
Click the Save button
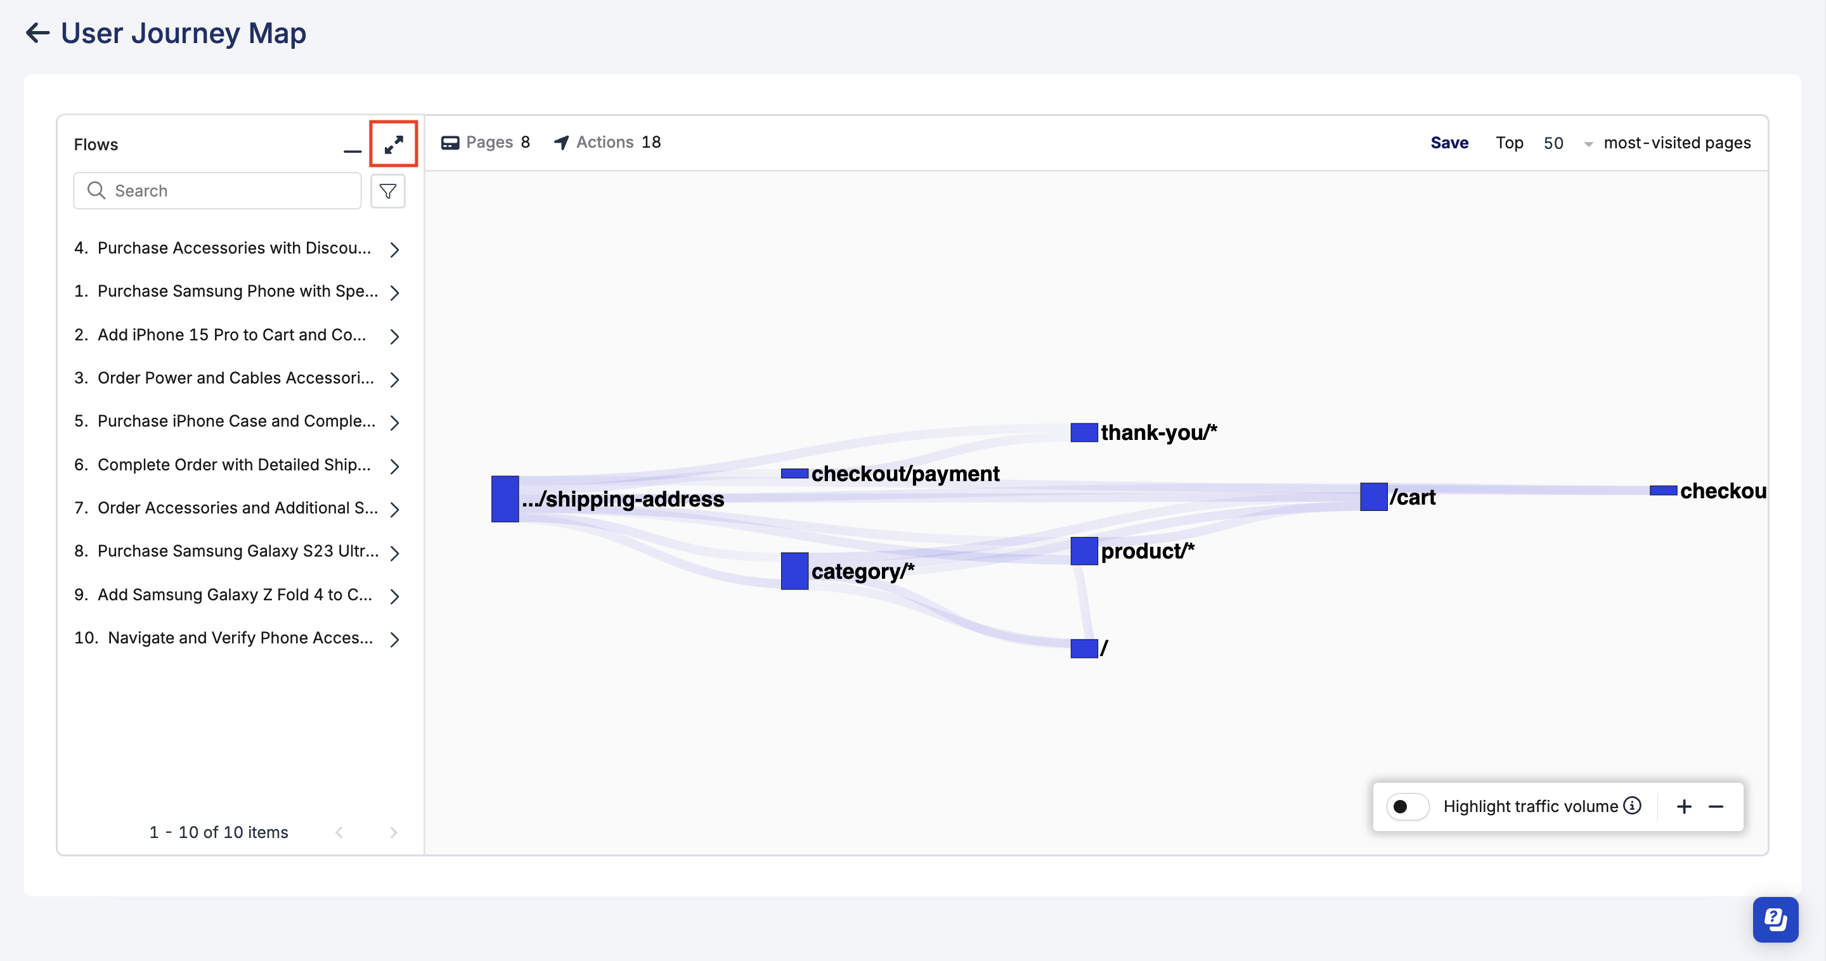[1449, 143]
